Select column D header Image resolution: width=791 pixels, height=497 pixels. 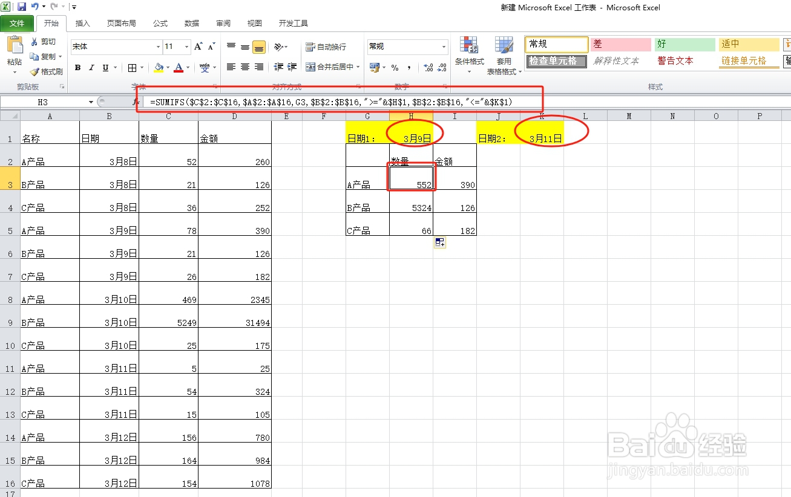[234, 116]
